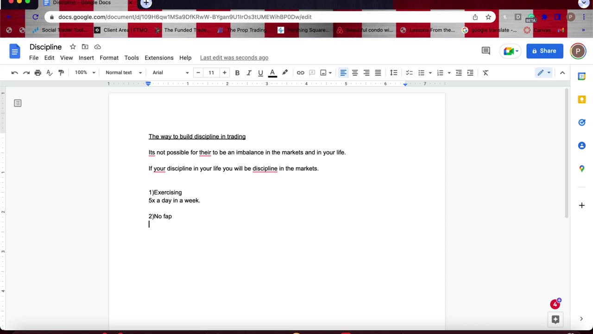Open the Help menu
This screenshot has width=593, height=334.
point(185,58)
